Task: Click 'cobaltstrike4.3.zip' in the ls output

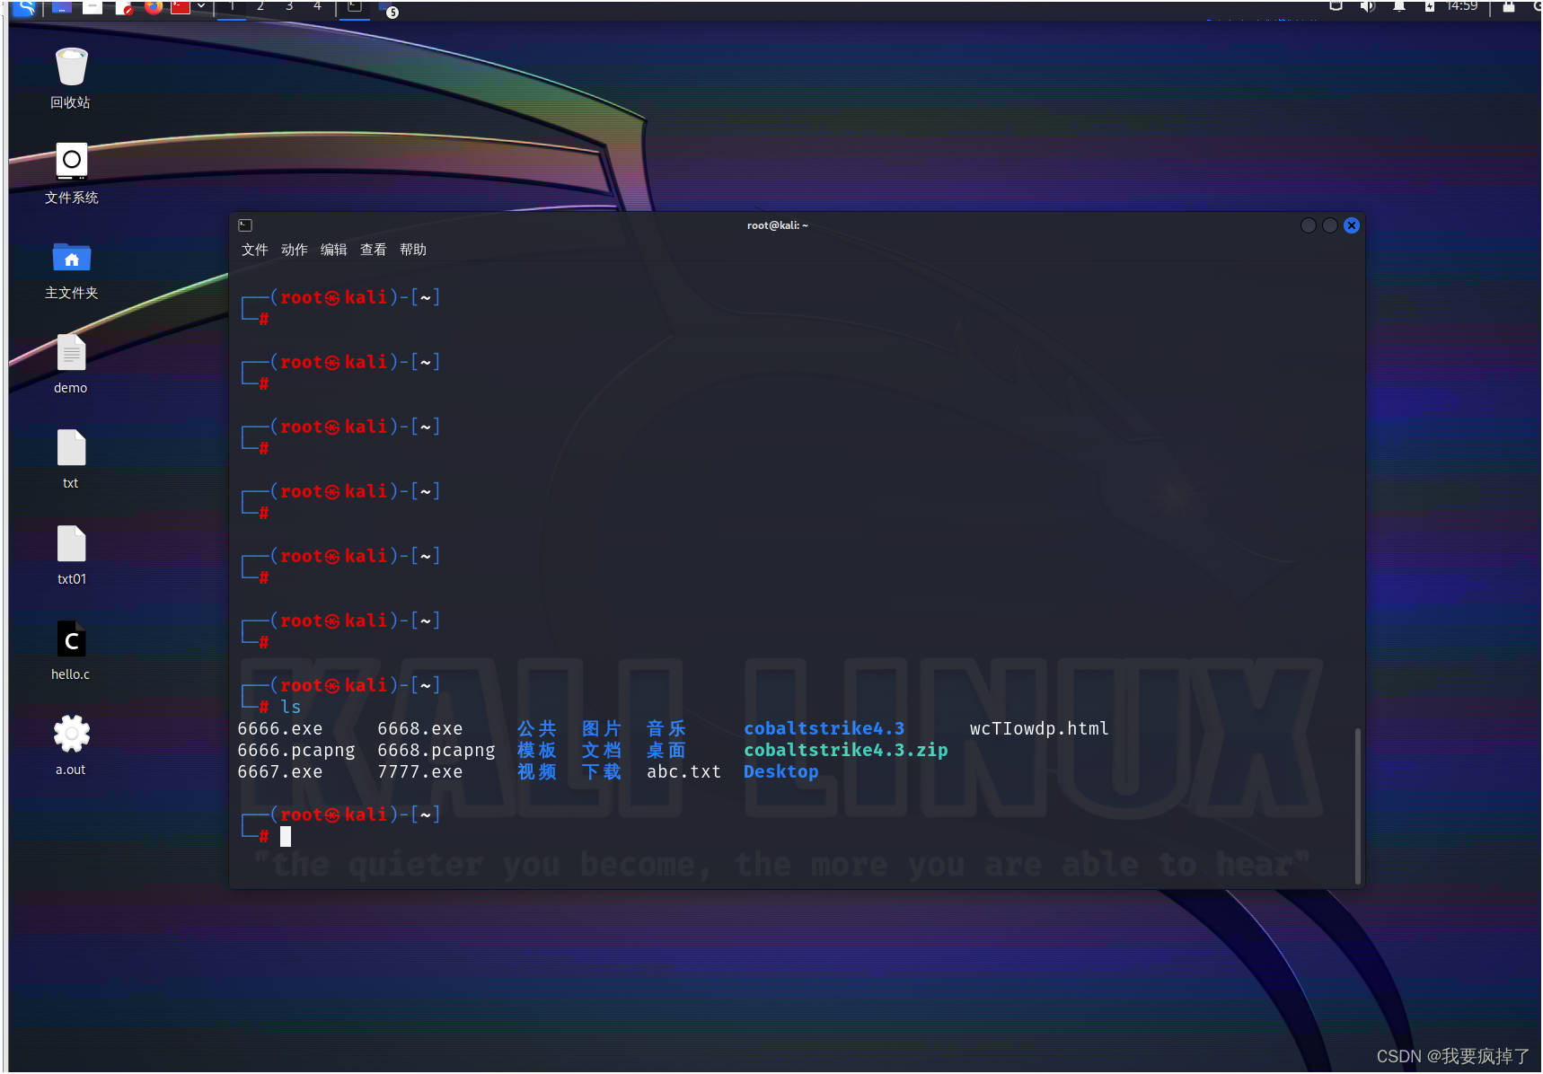Action: pyautogui.click(x=846, y=750)
